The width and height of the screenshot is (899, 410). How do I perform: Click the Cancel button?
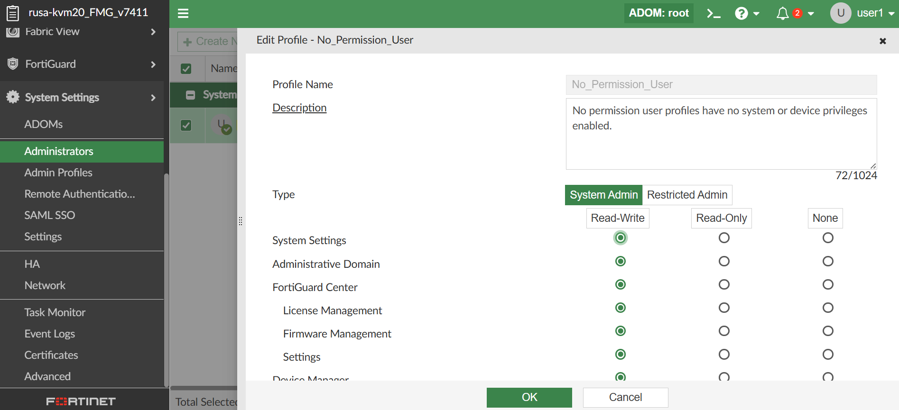[x=625, y=397]
